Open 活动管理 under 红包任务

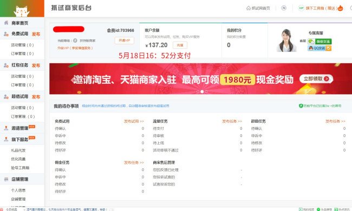click(22, 76)
